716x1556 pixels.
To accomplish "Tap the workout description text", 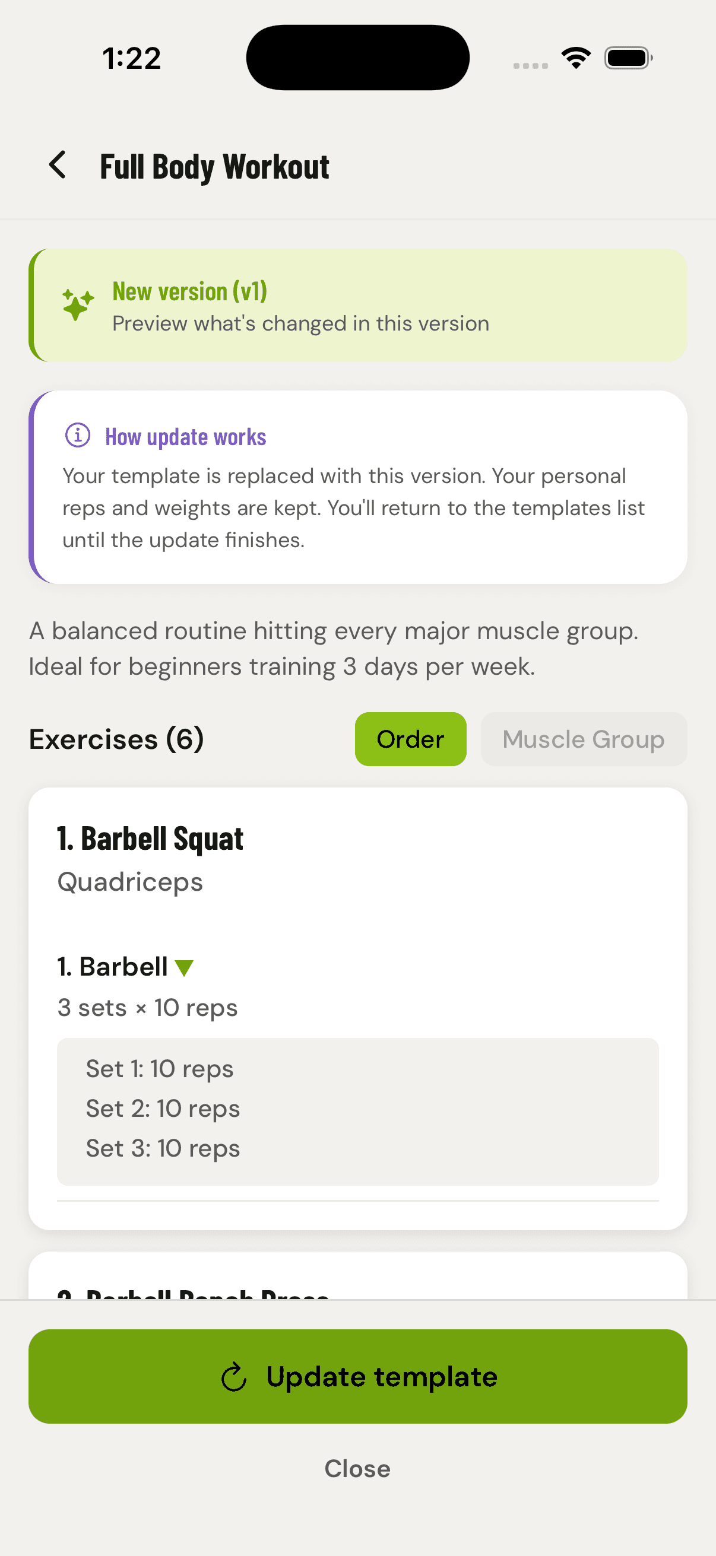I will point(334,647).
